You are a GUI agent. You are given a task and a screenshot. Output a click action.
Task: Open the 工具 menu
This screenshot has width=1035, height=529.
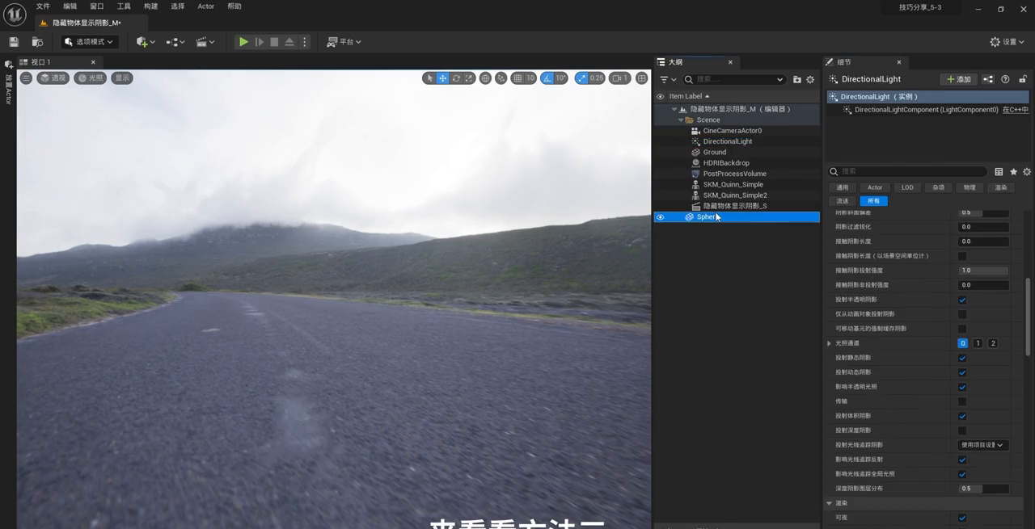pyautogui.click(x=124, y=6)
